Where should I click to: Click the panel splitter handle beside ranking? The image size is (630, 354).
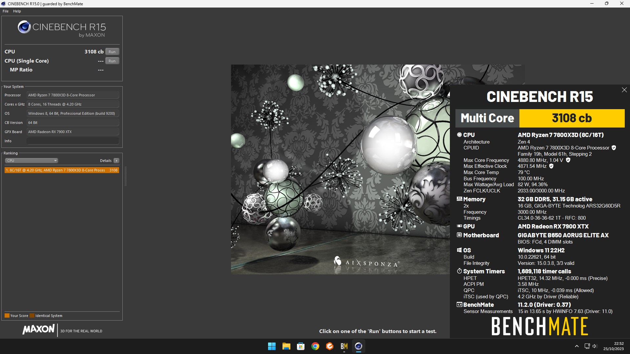[125, 176]
